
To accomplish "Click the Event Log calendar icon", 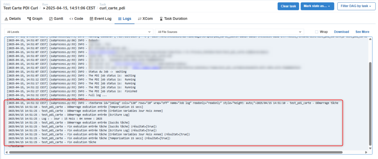I will pyautogui.click(x=92, y=19).
